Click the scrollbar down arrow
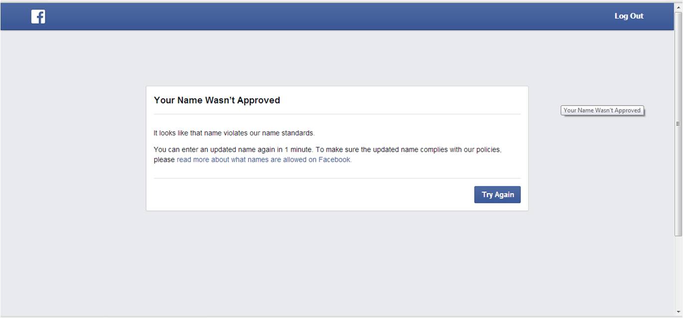 [678, 312]
